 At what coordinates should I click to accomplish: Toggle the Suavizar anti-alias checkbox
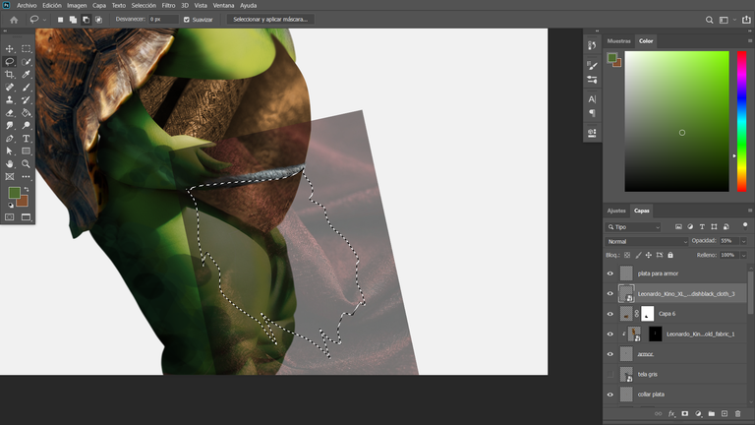[187, 20]
